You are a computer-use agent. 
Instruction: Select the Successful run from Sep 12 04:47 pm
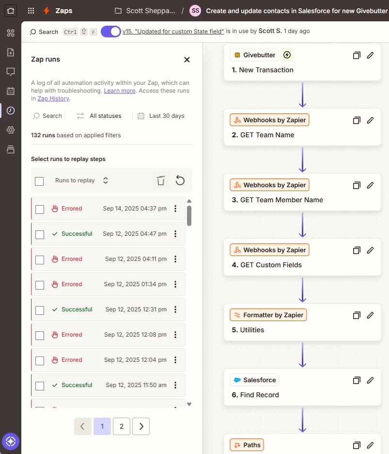tap(40, 235)
